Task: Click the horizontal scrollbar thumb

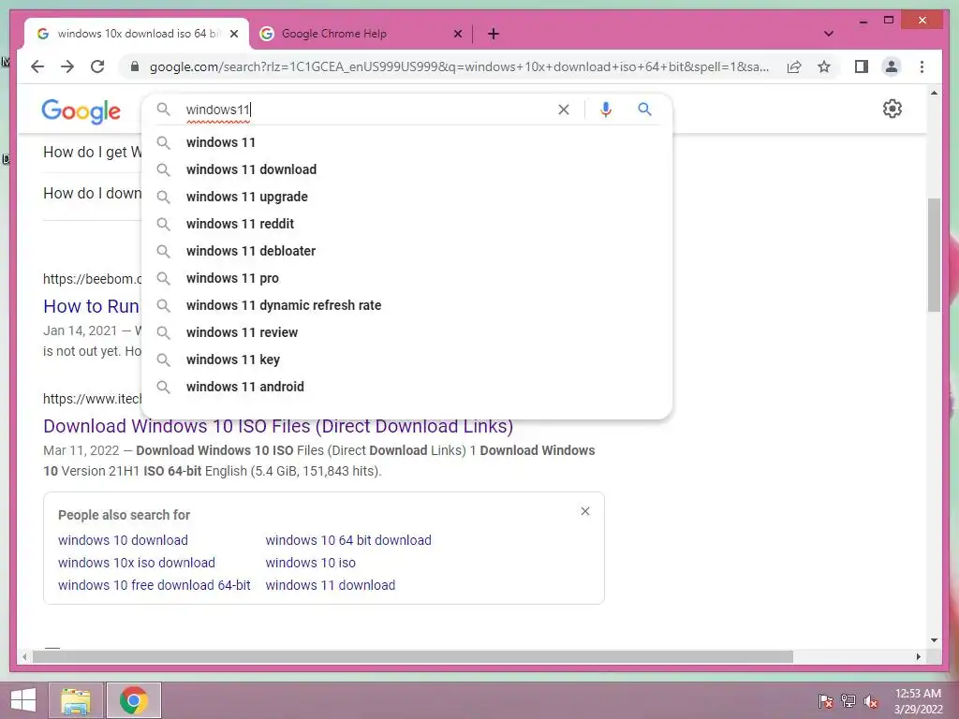Action: click(413, 656)
